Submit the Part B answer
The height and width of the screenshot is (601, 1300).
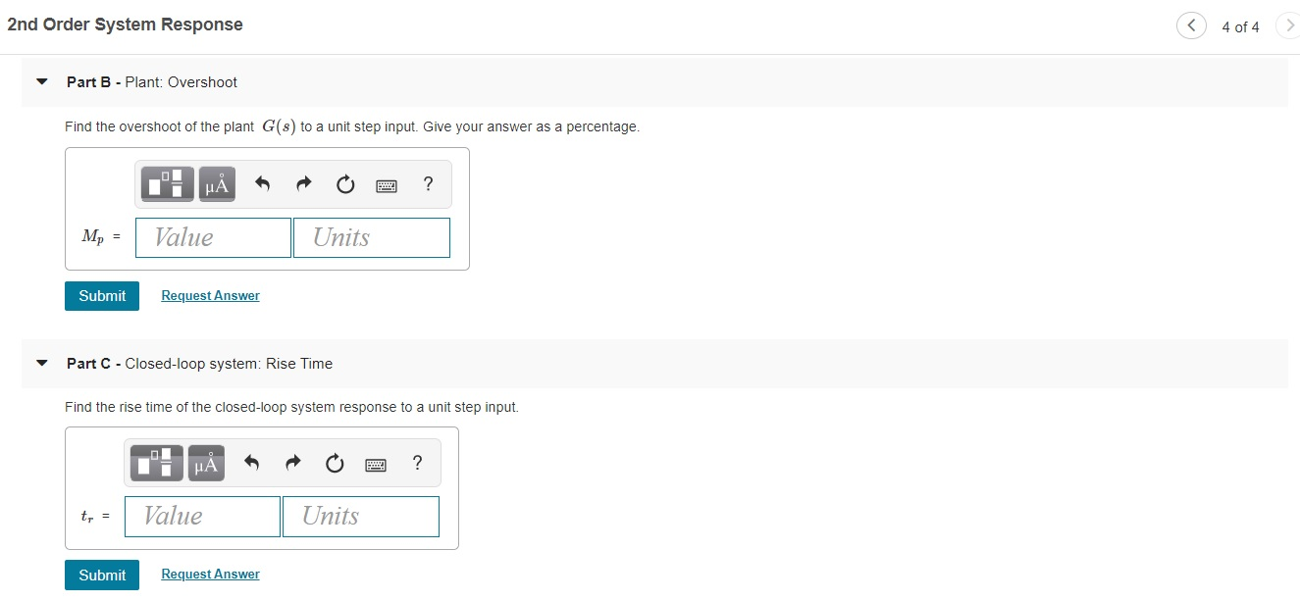coord(101,295)
